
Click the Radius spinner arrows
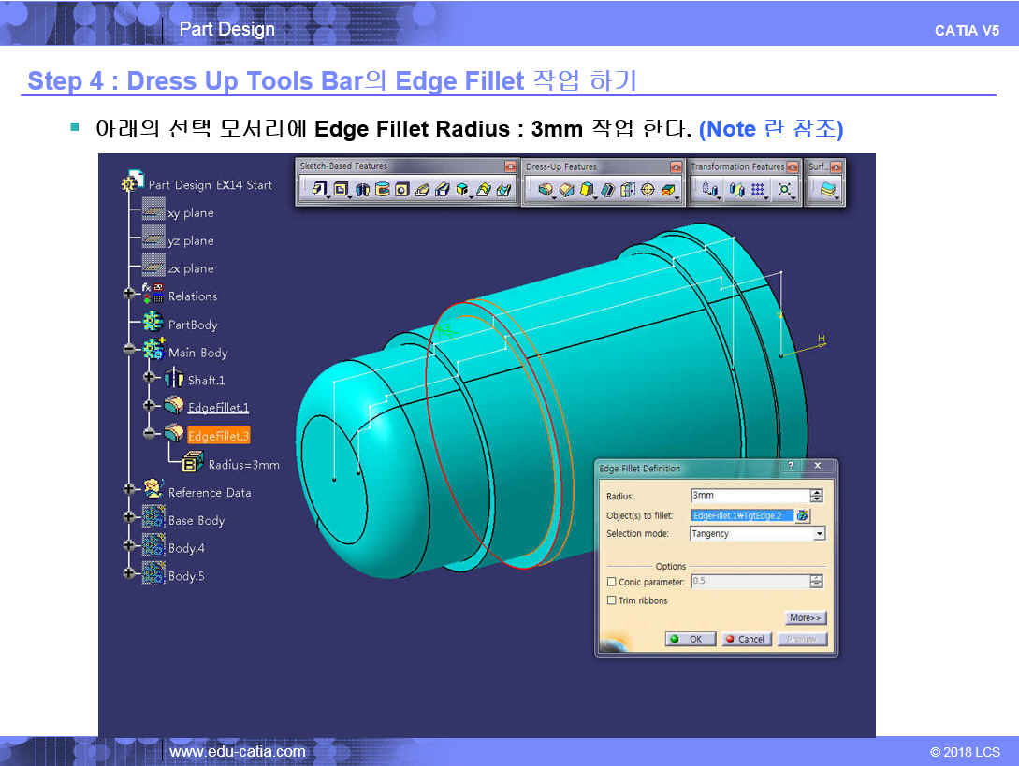(x=816, y=497)
